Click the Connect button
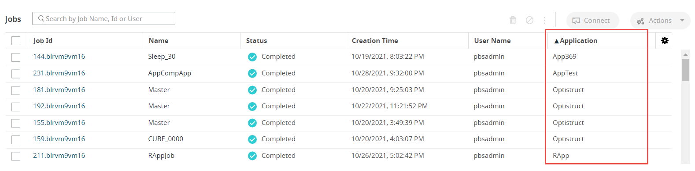 point(592,21)
